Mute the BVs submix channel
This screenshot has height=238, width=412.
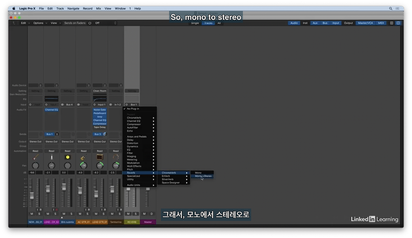(64, 214)
